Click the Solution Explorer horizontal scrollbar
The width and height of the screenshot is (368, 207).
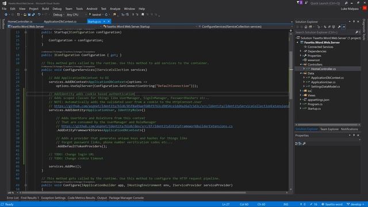[328, 125]
